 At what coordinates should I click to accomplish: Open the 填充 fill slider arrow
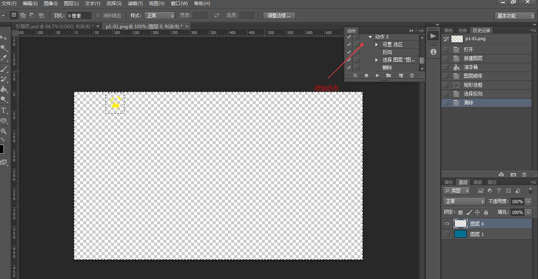coord(528,212)
